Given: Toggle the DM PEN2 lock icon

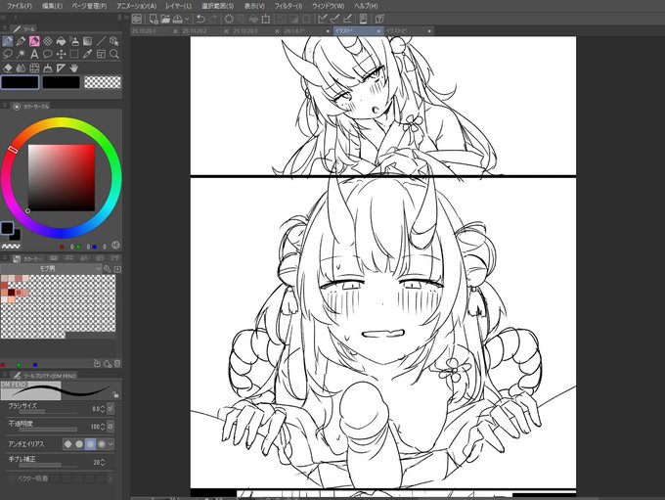Looking at the screenshot, I should click(x=115, y=394).
